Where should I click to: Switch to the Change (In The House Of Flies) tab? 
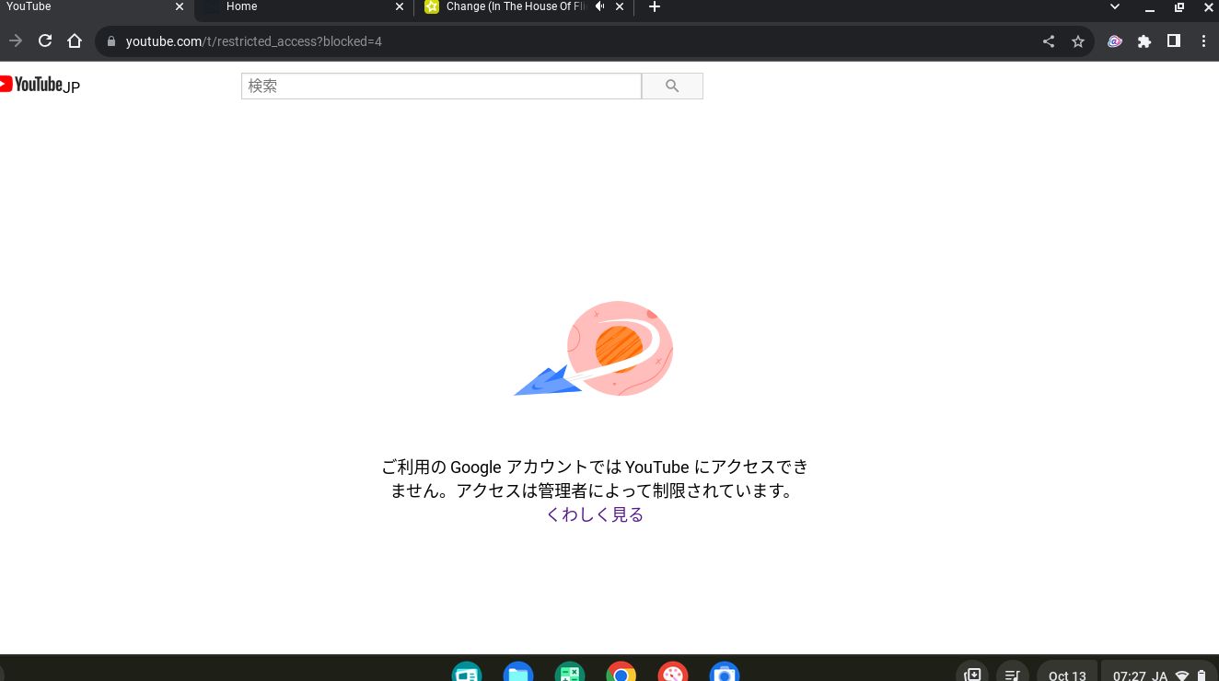(x=511, y=7)
